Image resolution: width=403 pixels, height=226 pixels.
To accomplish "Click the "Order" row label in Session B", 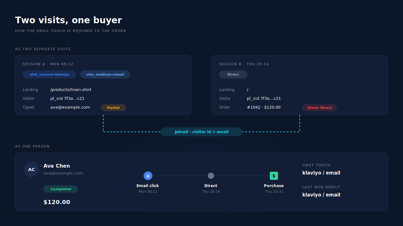I will point(224,107).
